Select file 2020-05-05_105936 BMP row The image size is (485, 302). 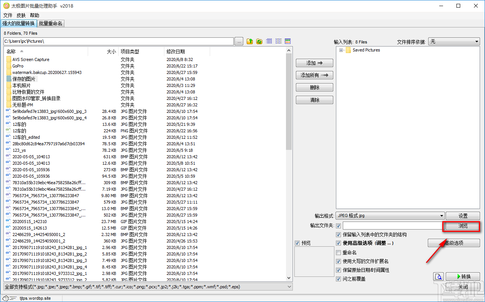[145, 170]
